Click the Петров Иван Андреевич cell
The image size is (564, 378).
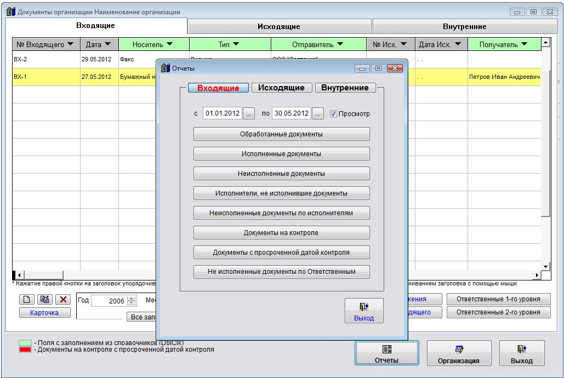(504, 77)
